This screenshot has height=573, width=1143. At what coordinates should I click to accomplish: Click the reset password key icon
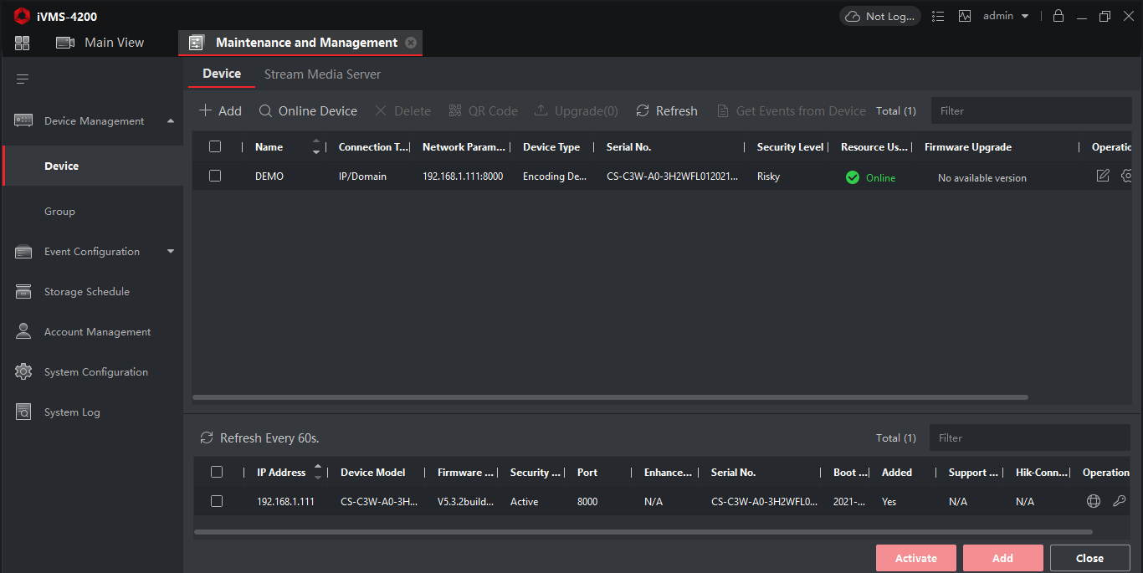tap(1120, 501)
